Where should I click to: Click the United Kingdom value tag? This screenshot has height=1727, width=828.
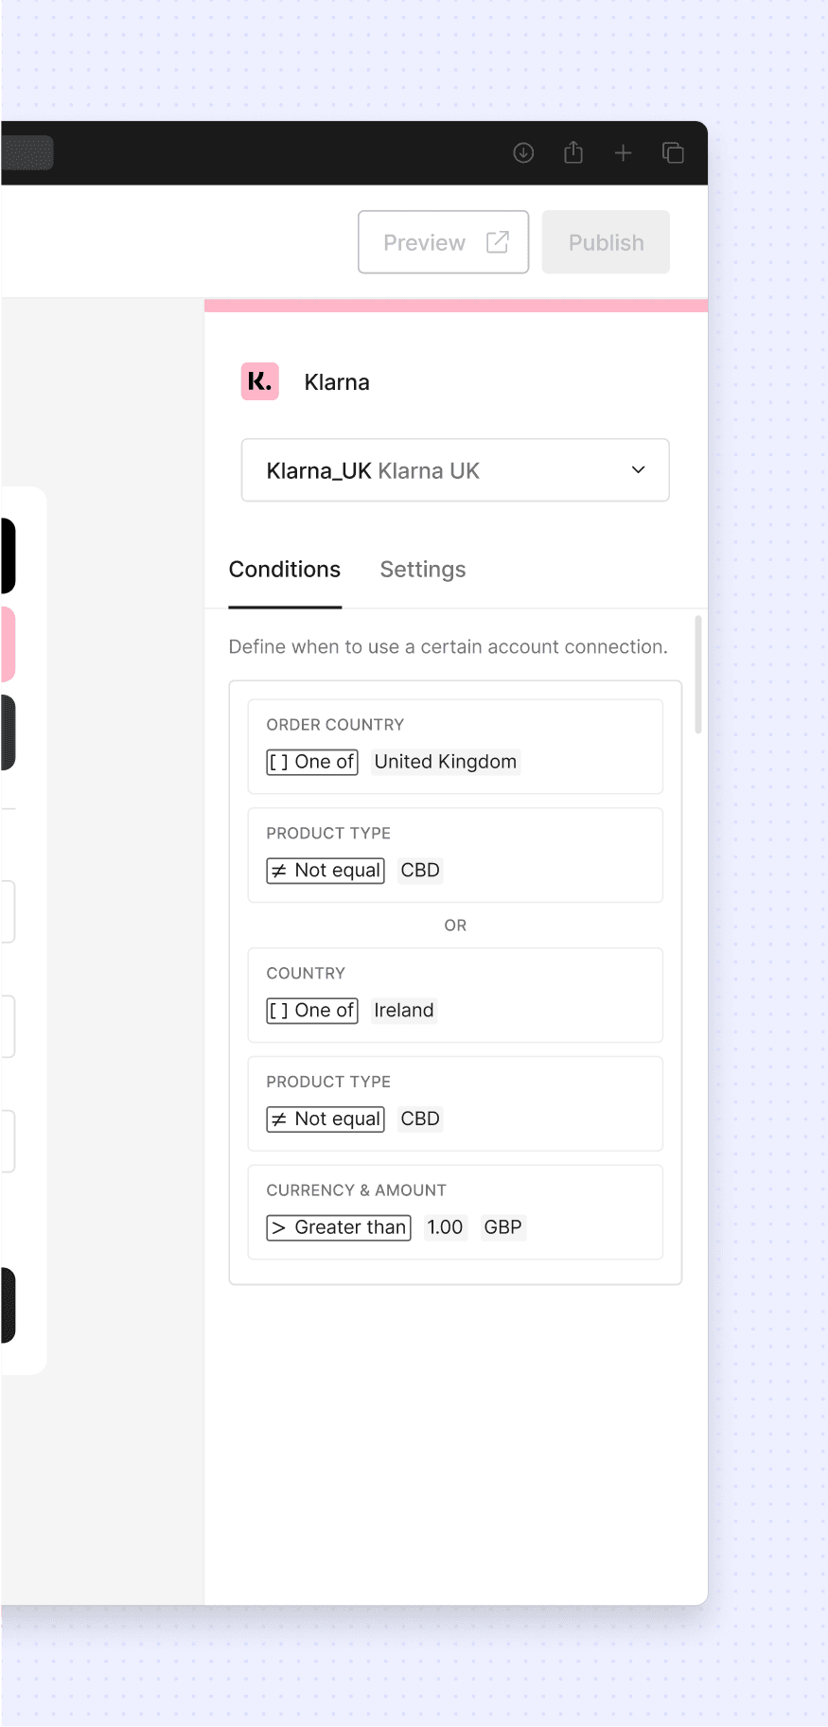coord(446,762)
